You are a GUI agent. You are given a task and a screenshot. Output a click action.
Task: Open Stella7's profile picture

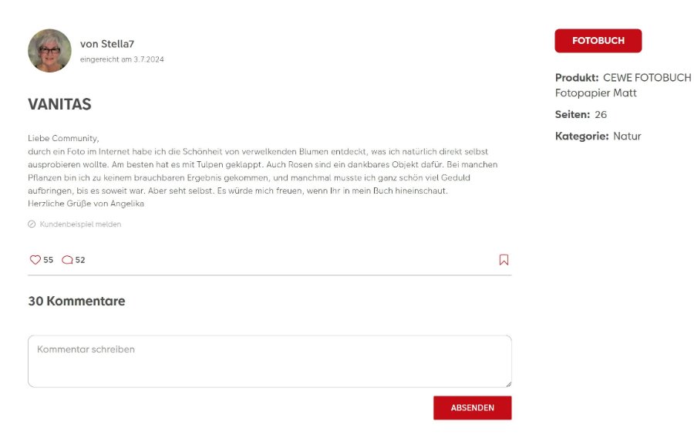pyautogui.click(x=49, y=51)
